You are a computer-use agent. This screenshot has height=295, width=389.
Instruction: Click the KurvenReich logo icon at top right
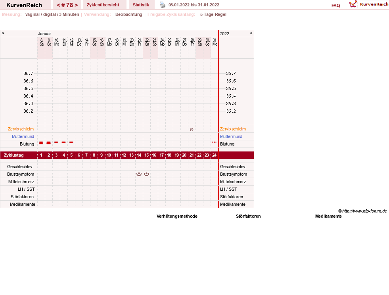(353, 4)
